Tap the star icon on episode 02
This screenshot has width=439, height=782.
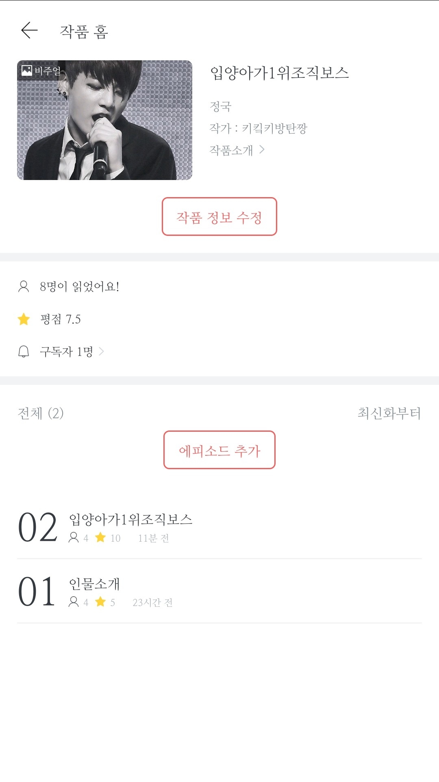pyautogui.click(x=100, y=538)
